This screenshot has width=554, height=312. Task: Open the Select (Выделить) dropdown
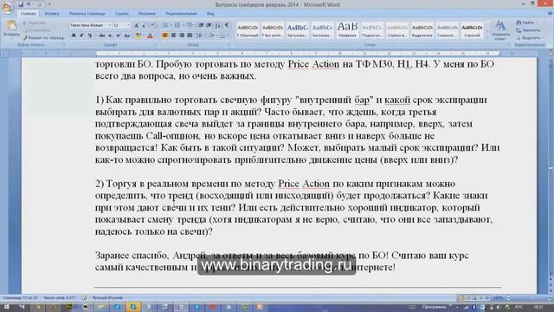click(x=530, y=38)
